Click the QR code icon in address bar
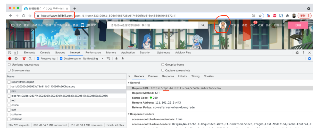 tap(254, 16)
